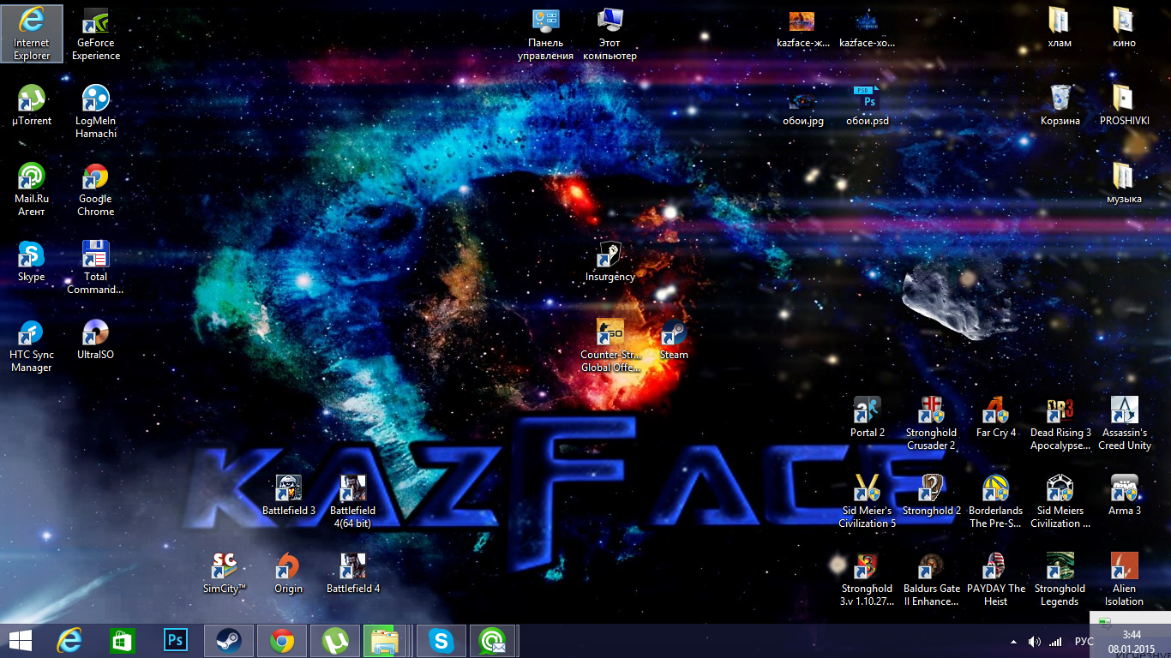
Task: Switch to Steam taskbar button
Action: [229, 641]
